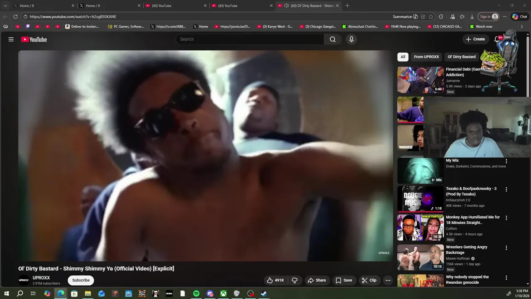
Task: Open options menu for My Mix
Action: (506, 161)
